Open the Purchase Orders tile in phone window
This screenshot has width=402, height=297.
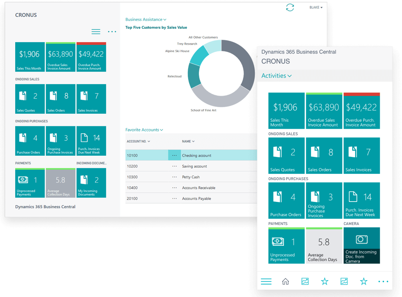tap(286, 201)
